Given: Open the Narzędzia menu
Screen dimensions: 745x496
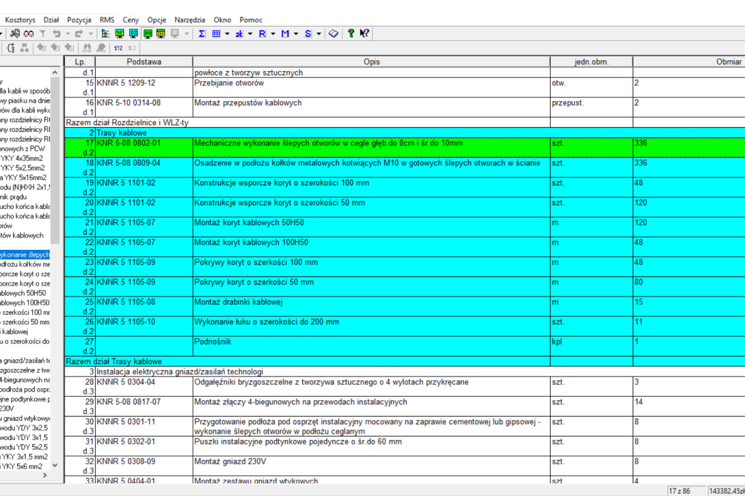Looking at the screenshot, I should click(189, 19).
